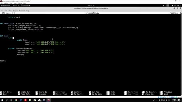Open File Explorer from the taskbar
This screenshot has width=182, height=102.
pyautogui.click(x=30, y=100)
